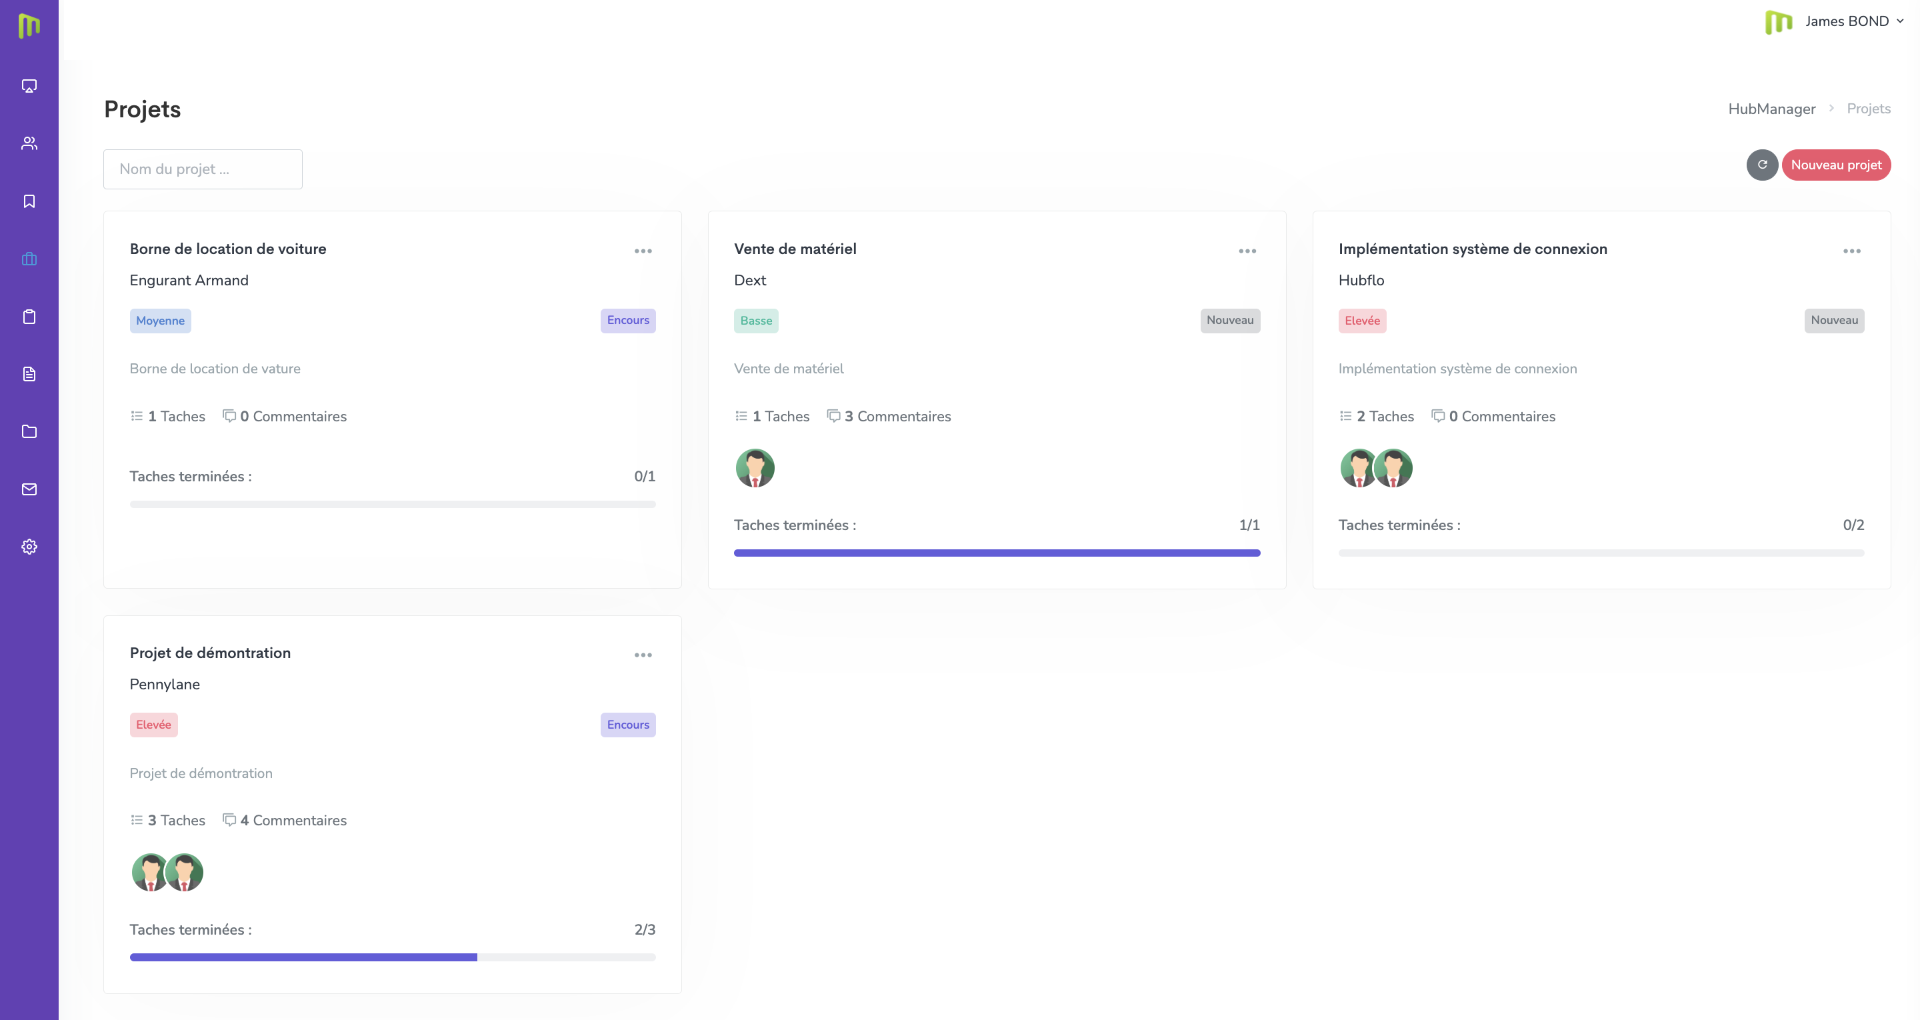Open the users icon in sidebar

(x=29, y=144)
